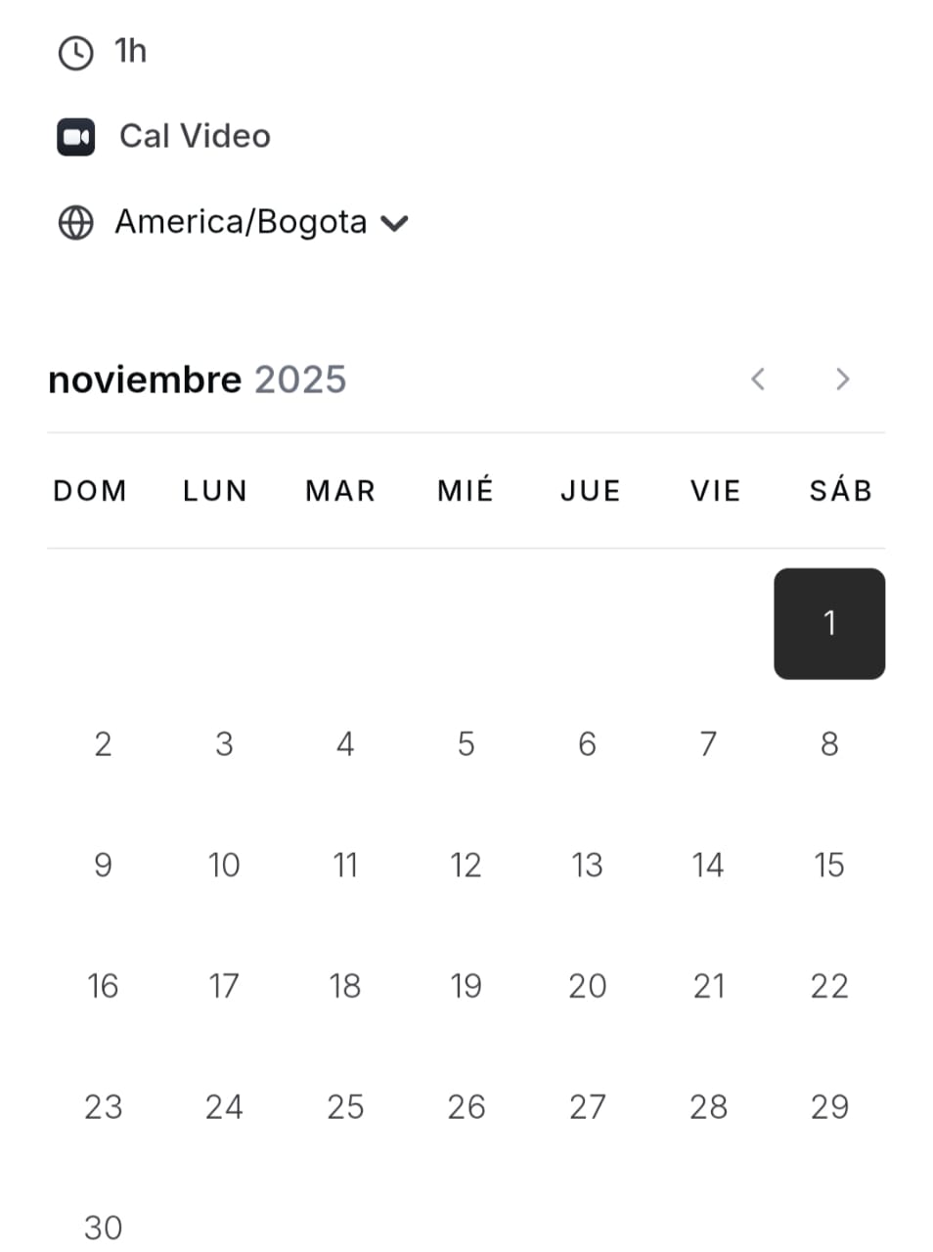Pick November 24 date
933x1252 pixels.
pos(224,1107)
